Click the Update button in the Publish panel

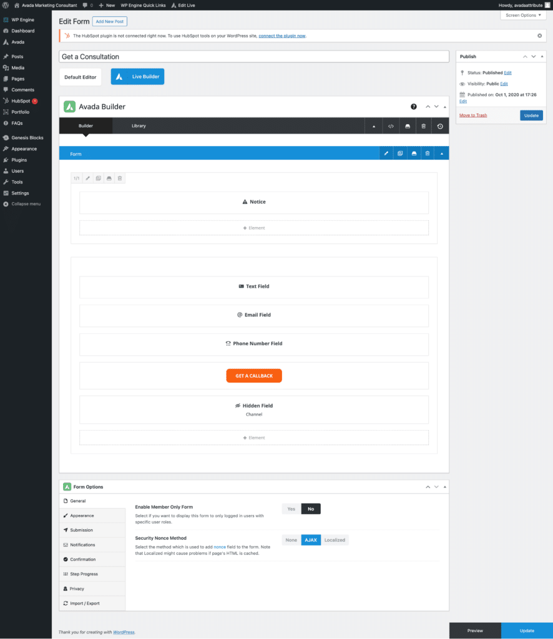tap(530, 115)
